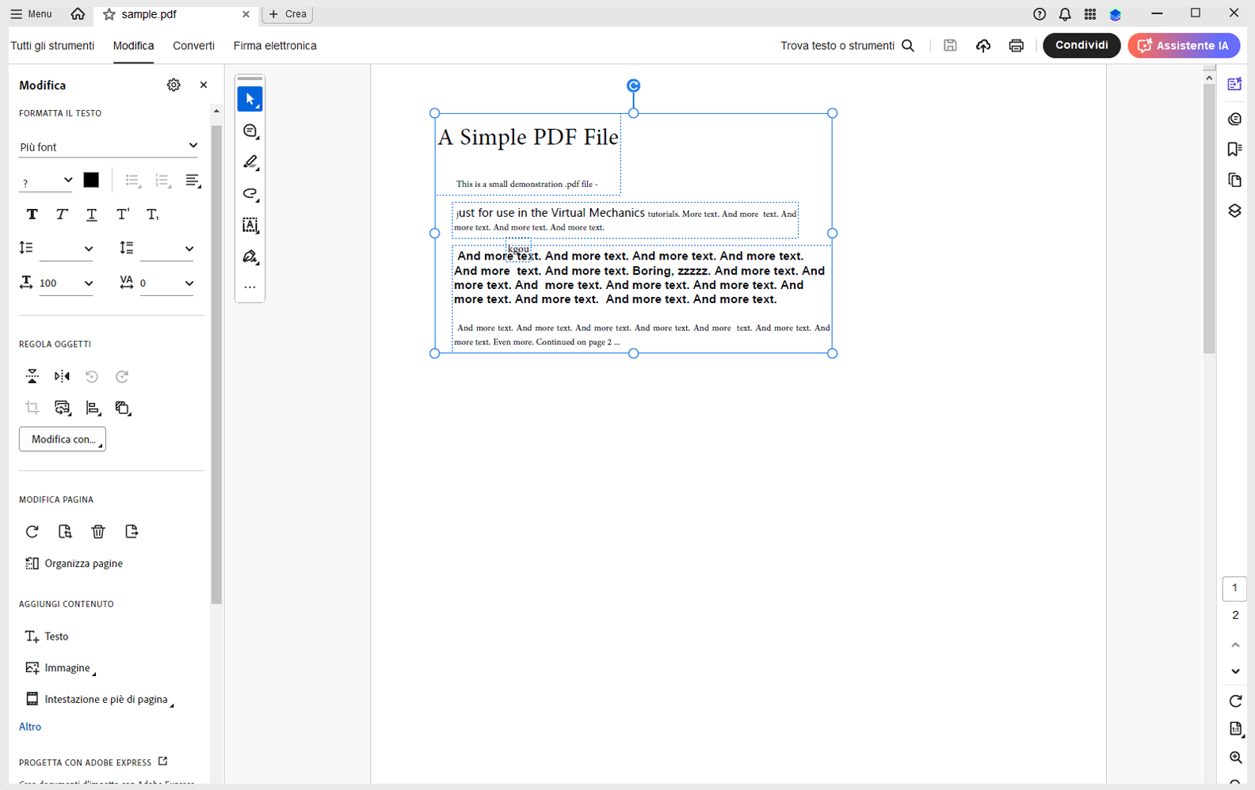Open the Firma elettronica tab
1255x790 pixels.
[275, 46]
